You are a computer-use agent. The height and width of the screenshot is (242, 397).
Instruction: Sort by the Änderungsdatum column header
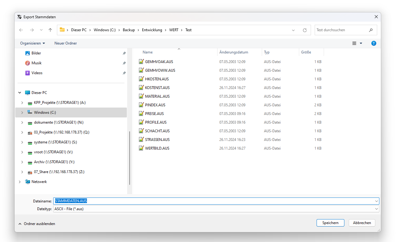tap(234, 52)
